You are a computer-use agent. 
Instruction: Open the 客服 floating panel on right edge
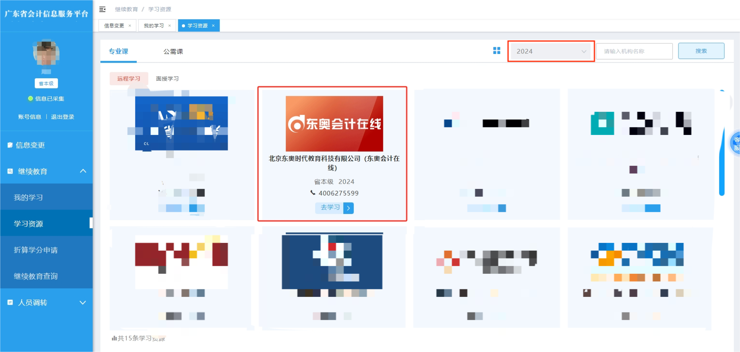(x=736, y=143)
